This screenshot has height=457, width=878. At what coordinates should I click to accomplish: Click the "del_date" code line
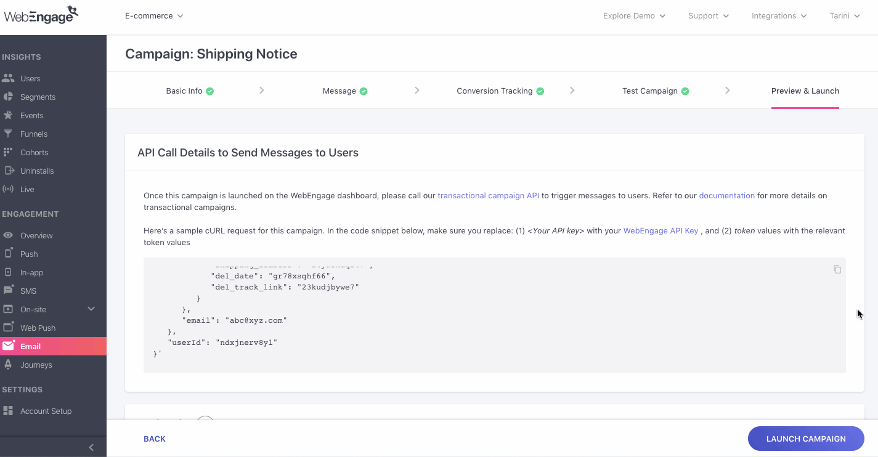pyautogui.click(x=273, y=276)
